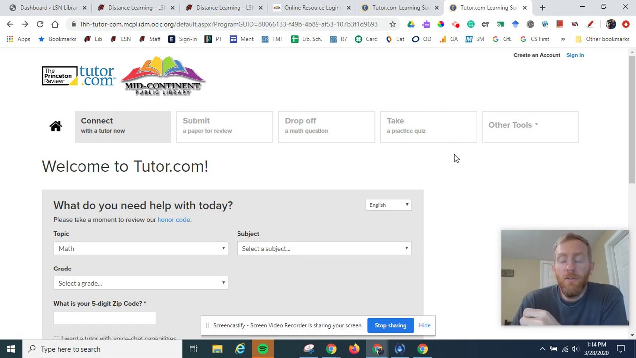Viewport: 636px width, 358px height.
Task: Open the Apps bookmarks shortcut
Action: (x=19, y=39)
